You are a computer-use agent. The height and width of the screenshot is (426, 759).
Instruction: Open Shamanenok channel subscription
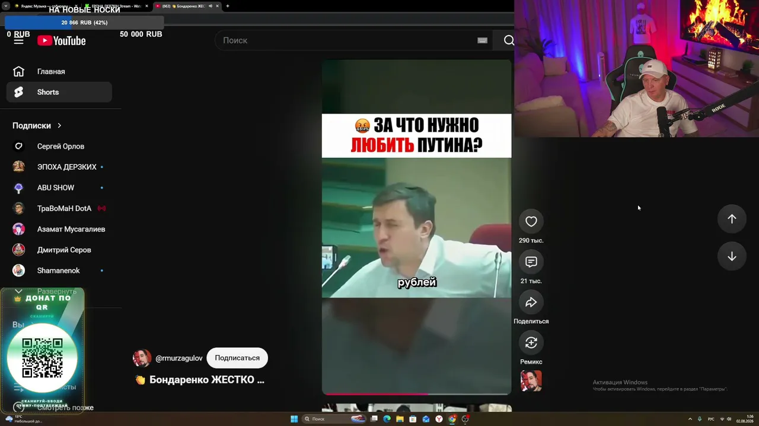pyautogui.click(x=59, y=270)
